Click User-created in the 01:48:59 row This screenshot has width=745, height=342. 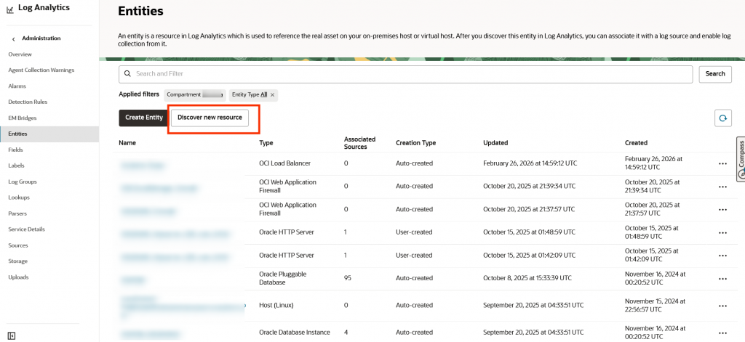point(414,232)
